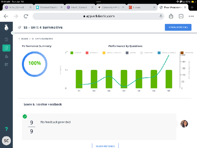
Task: Click the 'Score & Teacher Feedback' heading
Action: [43, 104]
